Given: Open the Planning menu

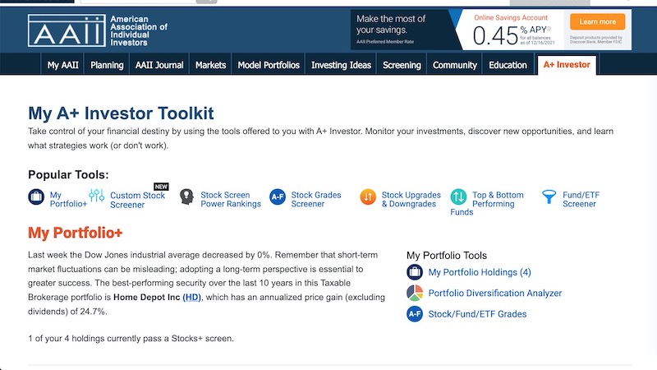Looking at the screenshot, I should [107, 65].
